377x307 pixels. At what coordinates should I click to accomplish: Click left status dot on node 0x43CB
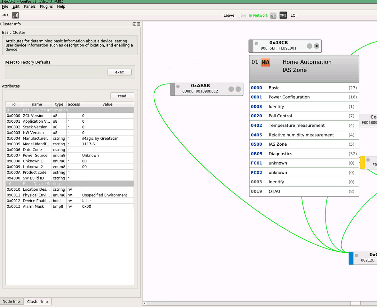(x=256, y=43)
